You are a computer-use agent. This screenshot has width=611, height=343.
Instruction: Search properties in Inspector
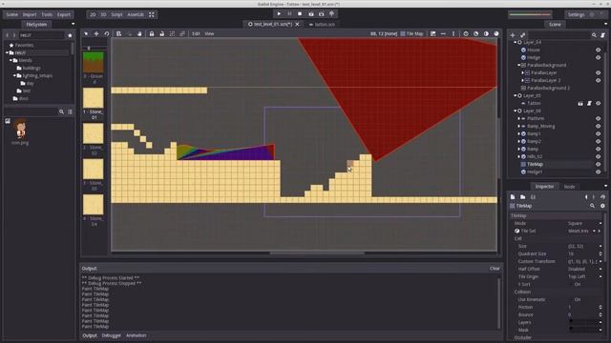coord(592,206)
